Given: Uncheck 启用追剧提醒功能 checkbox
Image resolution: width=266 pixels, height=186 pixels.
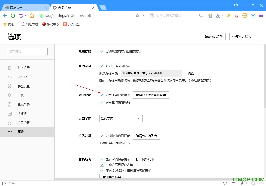Looking at the screenshot, I should tap(102, 95).
